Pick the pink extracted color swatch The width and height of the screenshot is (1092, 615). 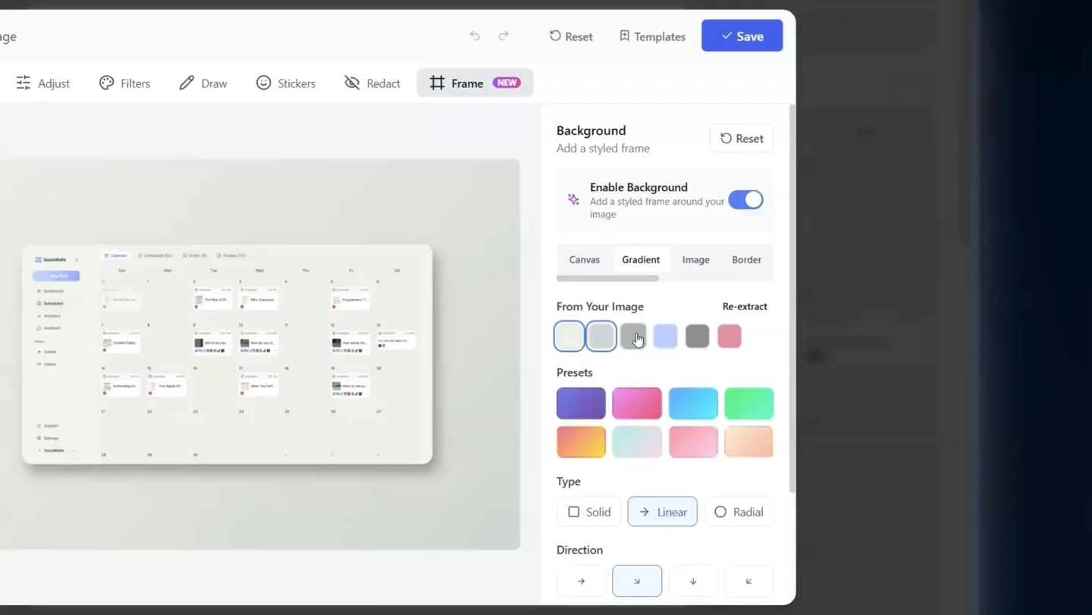729,336
